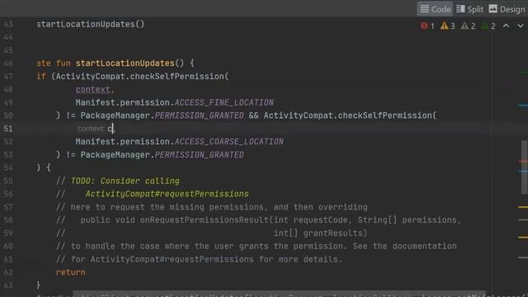This screenshot has width=528, height=297.
Task: Click line number 51 in gutter
Action: (x=8, y=129)
